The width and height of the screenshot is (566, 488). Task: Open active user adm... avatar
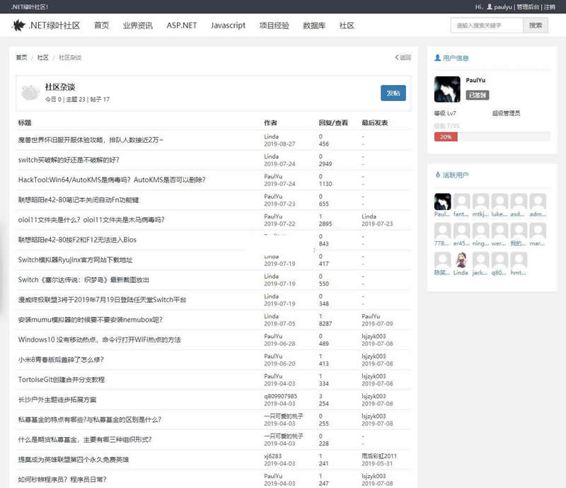click(x=538, y=202)
